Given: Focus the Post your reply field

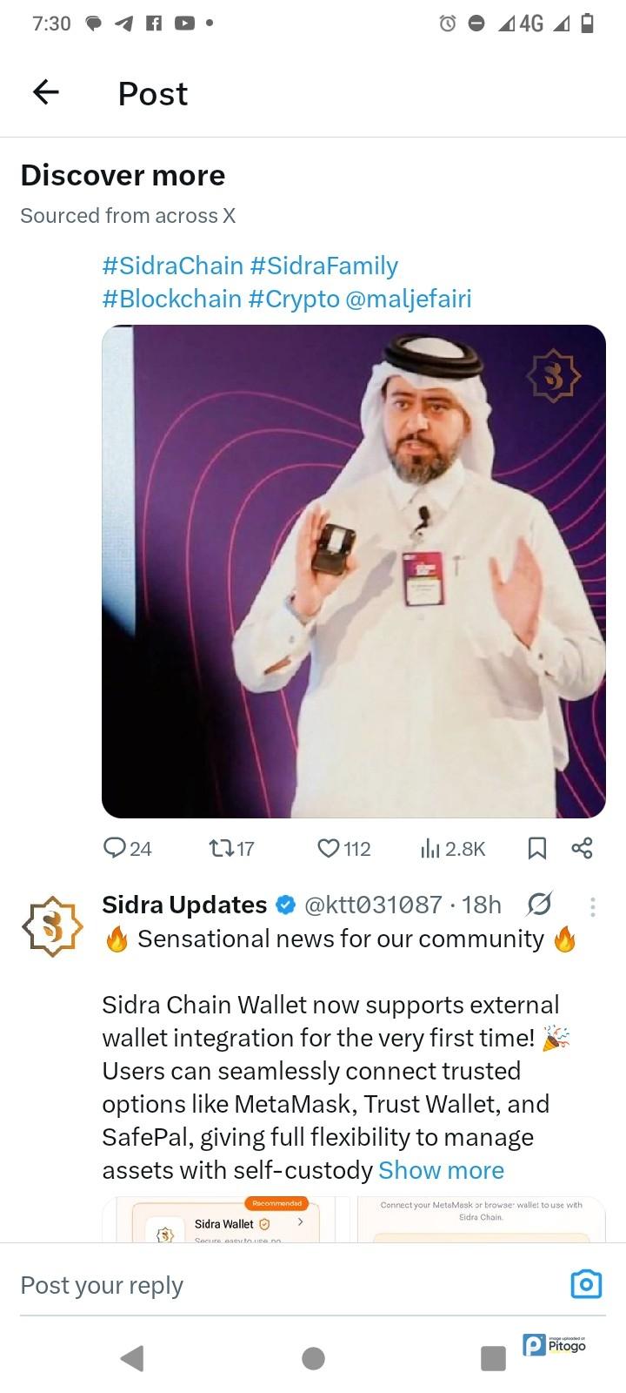Looking at the screenshot, I should (x=261, y=1285).
